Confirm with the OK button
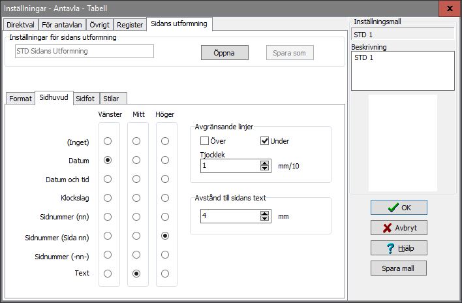The image size is (462, 303). pyautogui.click(x=399, y=208)
